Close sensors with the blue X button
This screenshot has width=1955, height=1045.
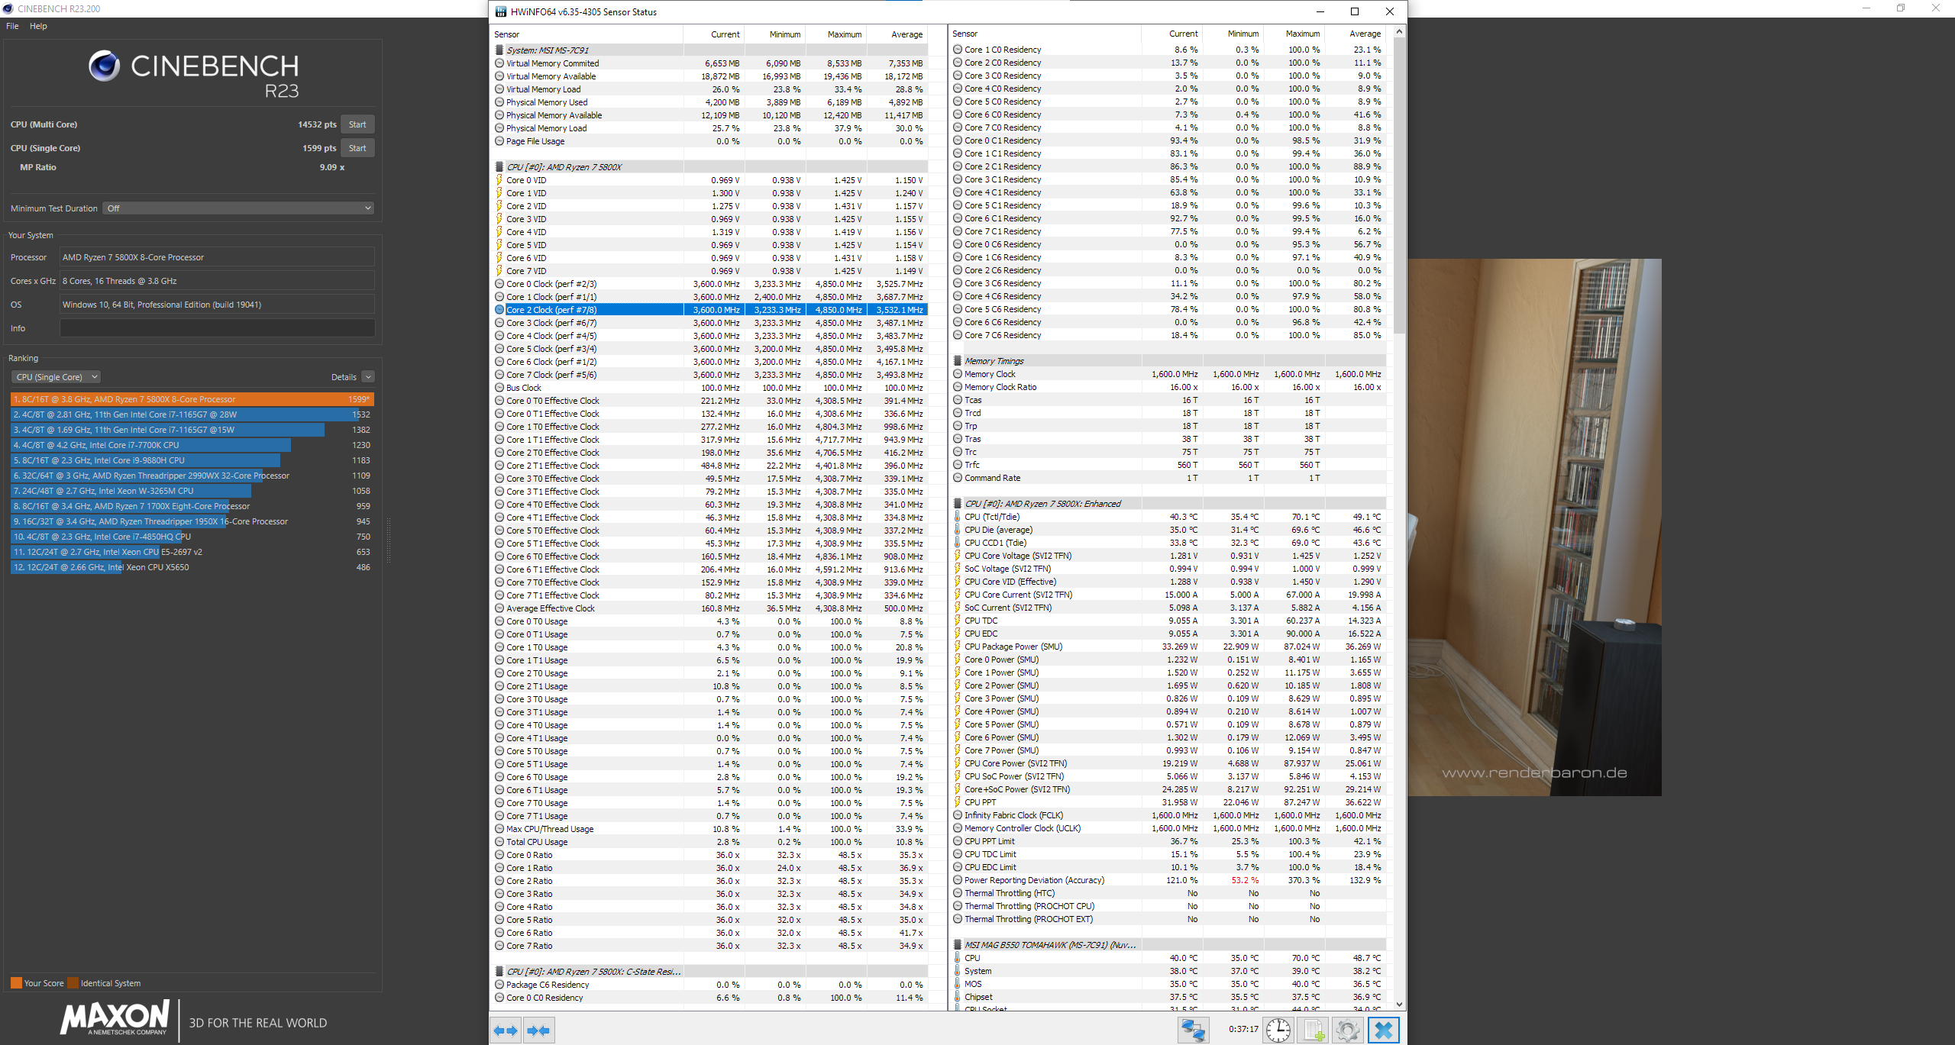(1383, 1030)
